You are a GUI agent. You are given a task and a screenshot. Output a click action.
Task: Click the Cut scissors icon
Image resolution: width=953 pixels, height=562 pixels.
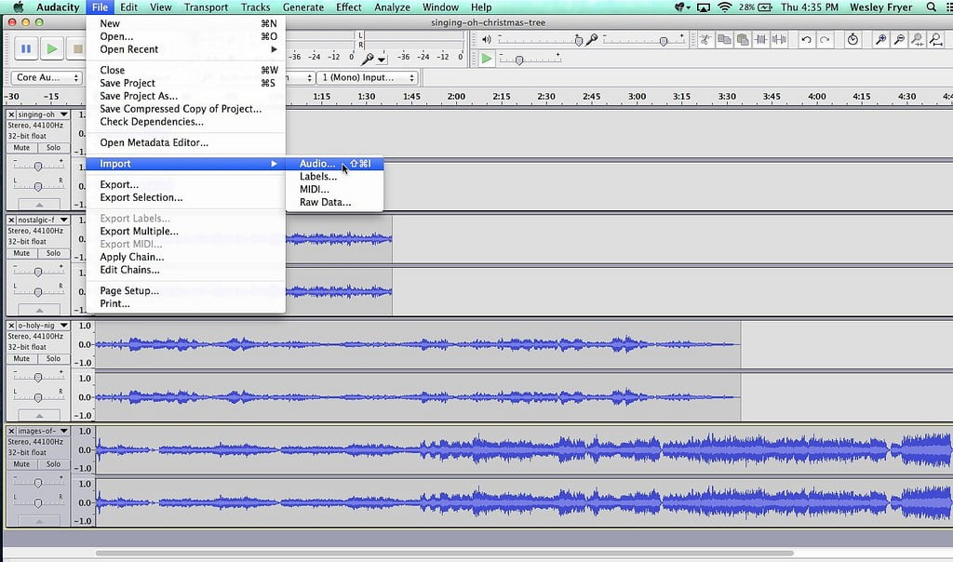(x=705, y=40)
